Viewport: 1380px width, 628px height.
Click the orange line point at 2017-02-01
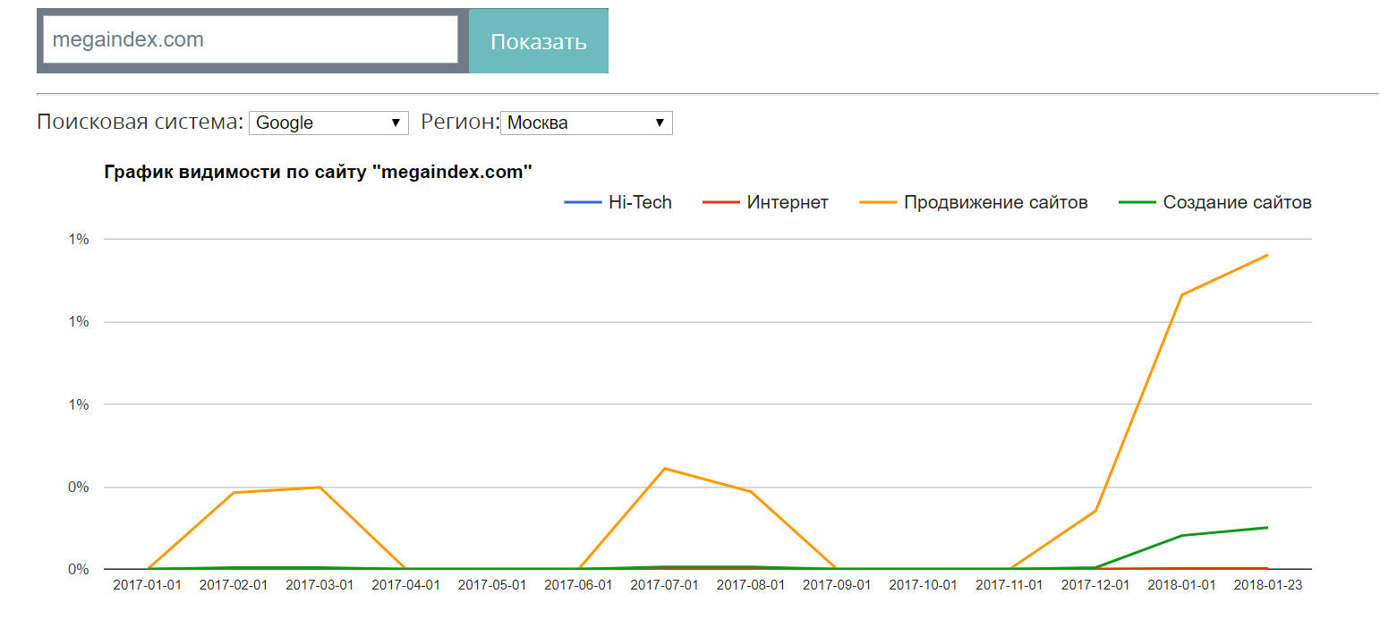coord(233,493)
